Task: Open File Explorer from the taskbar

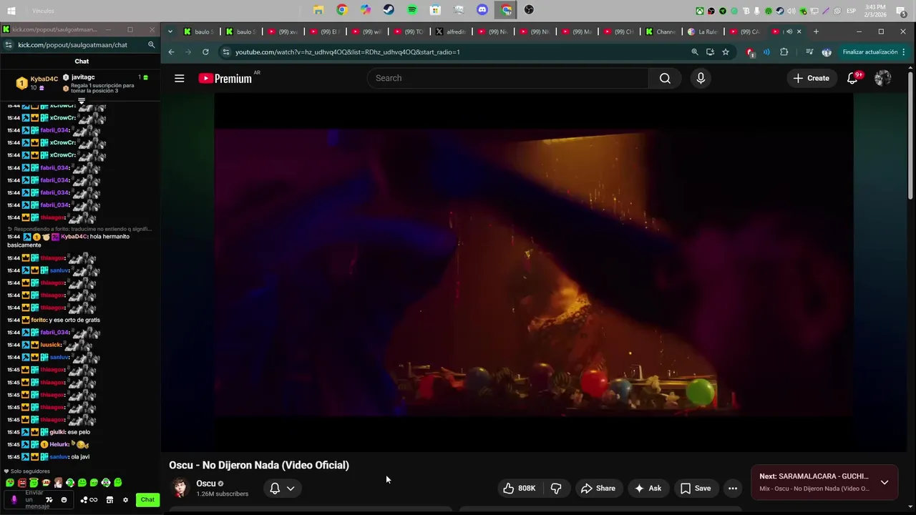Action: point(318,10)
